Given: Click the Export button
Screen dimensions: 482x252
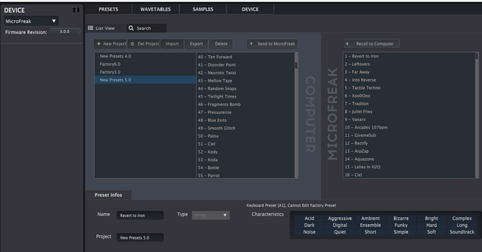Looking at the screenshot, I should pos(196,44).
